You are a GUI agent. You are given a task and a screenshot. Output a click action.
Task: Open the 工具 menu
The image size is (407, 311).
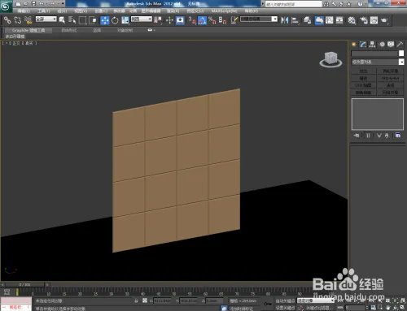44,11
